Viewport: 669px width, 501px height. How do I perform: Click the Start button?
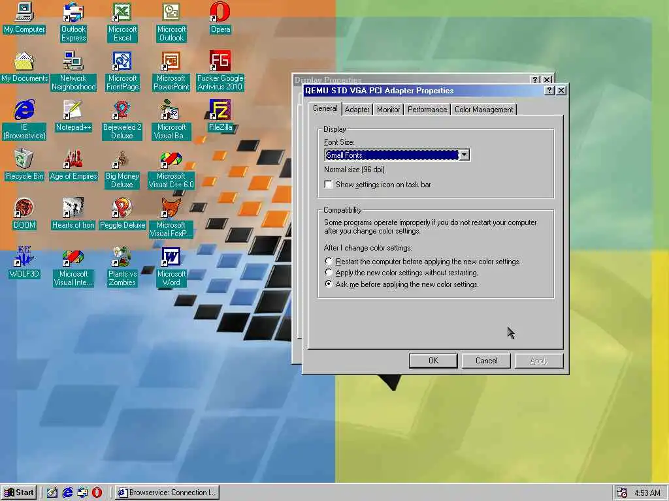click(19, 493)
